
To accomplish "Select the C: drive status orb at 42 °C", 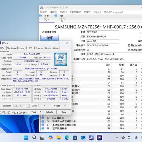I will [40, 16].
